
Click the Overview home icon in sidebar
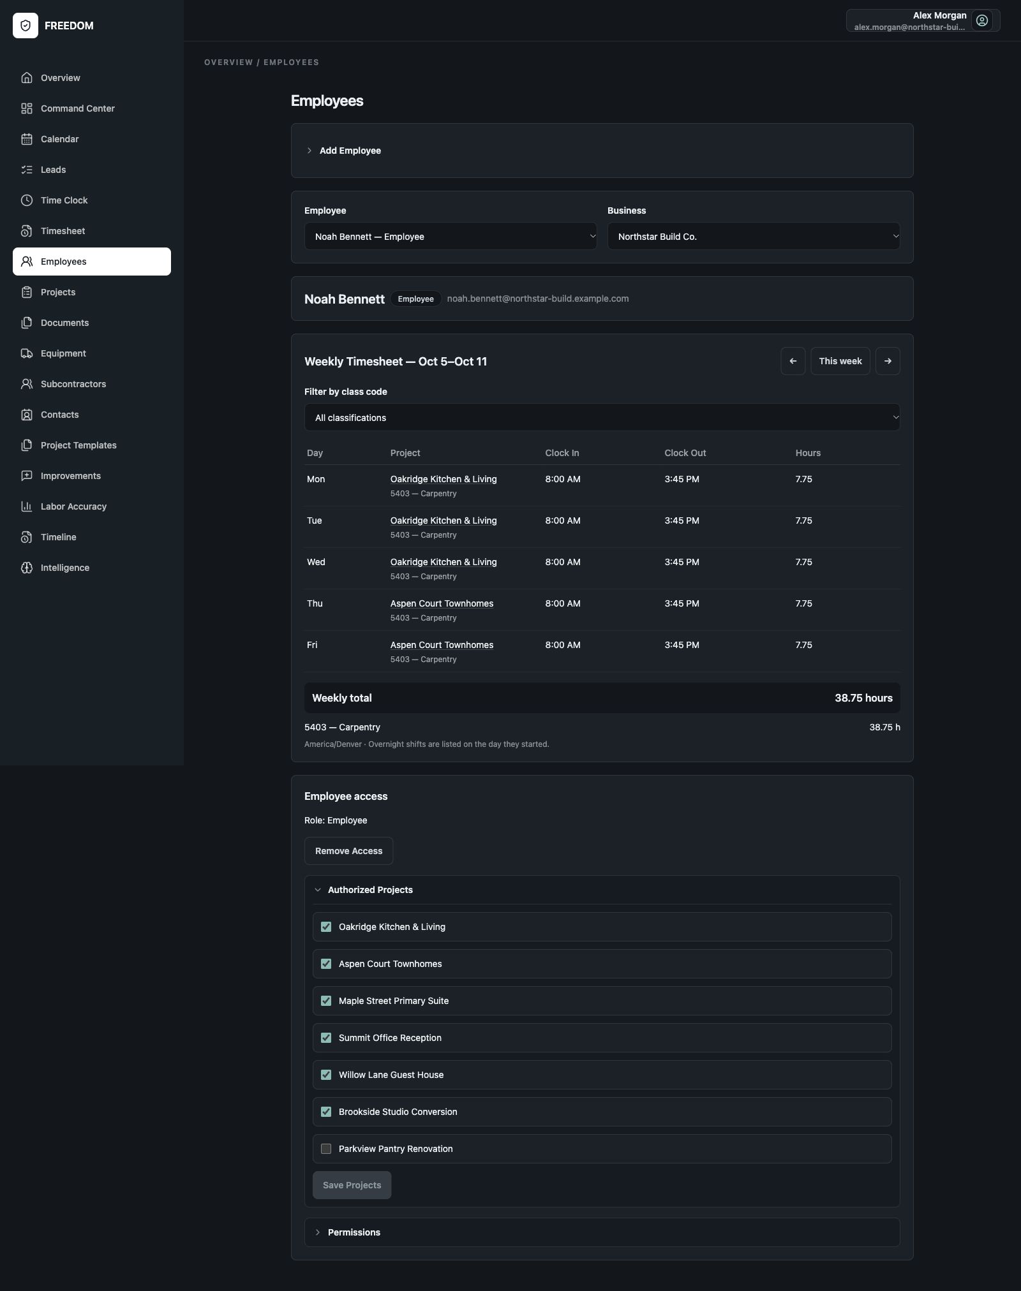[27, 78]
